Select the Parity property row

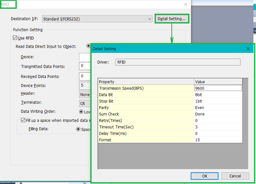pos(146,108)
